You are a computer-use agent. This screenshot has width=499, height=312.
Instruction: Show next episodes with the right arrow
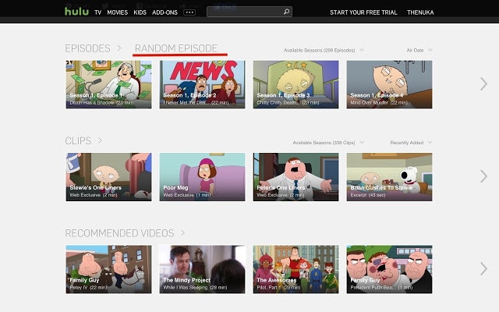click(x=483, y=84)
